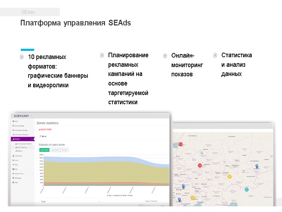Expand the 'All' zones tree item
This screenshot has width=282, height=212.
pyautogui.click(x=40, y=136)
